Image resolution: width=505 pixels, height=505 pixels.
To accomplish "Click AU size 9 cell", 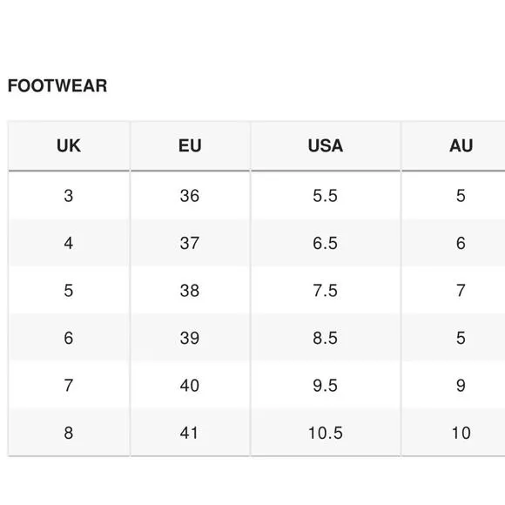I will (454, 385).
